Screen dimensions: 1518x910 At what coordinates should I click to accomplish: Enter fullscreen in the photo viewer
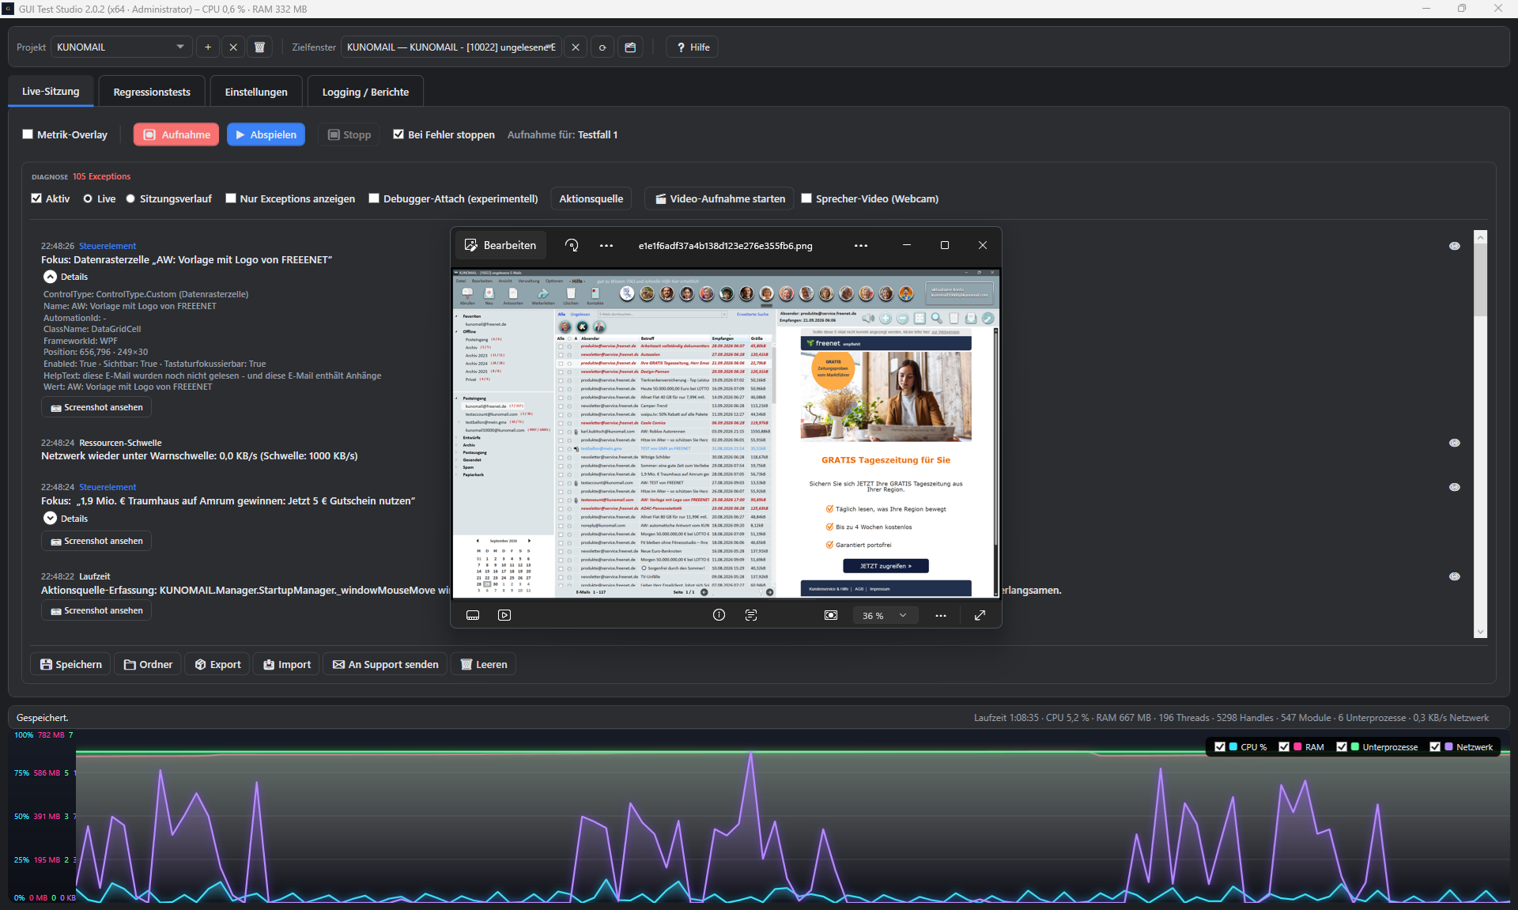[980, 615]
